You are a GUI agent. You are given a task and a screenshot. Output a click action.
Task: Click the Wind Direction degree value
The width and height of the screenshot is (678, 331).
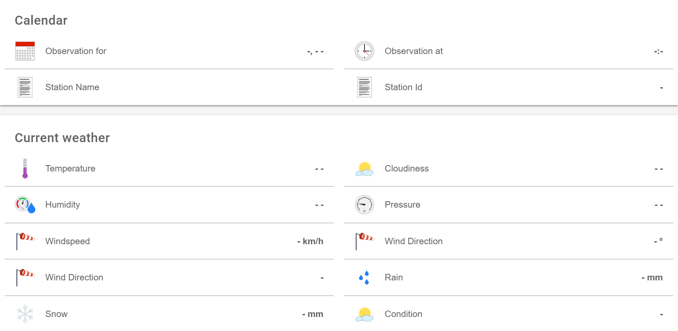(x=658, y=241)
